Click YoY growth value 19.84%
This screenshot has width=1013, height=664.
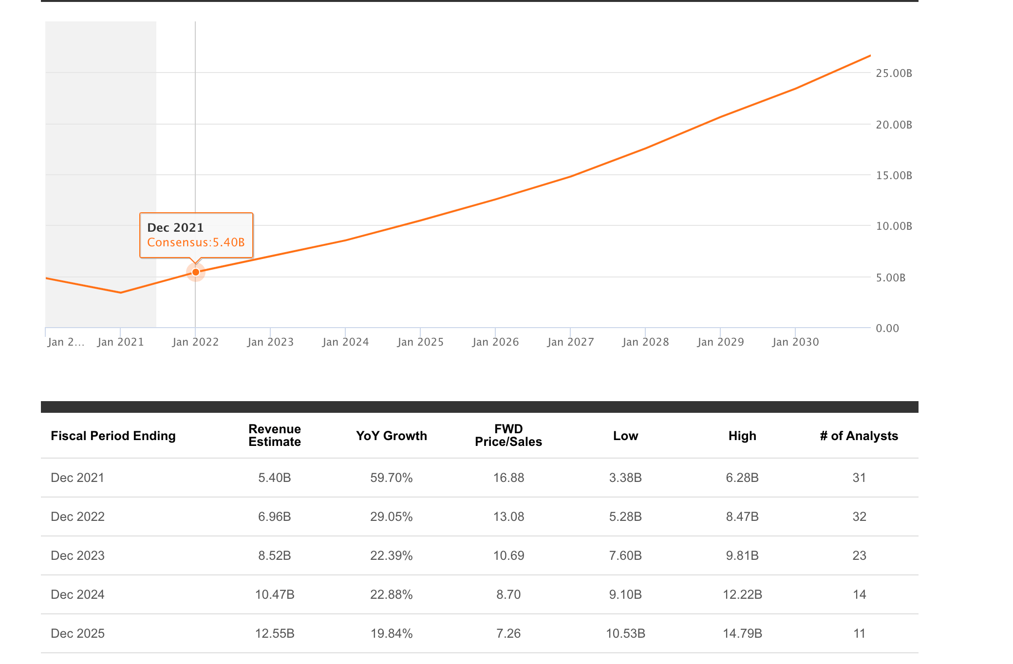tap(392, 633)
